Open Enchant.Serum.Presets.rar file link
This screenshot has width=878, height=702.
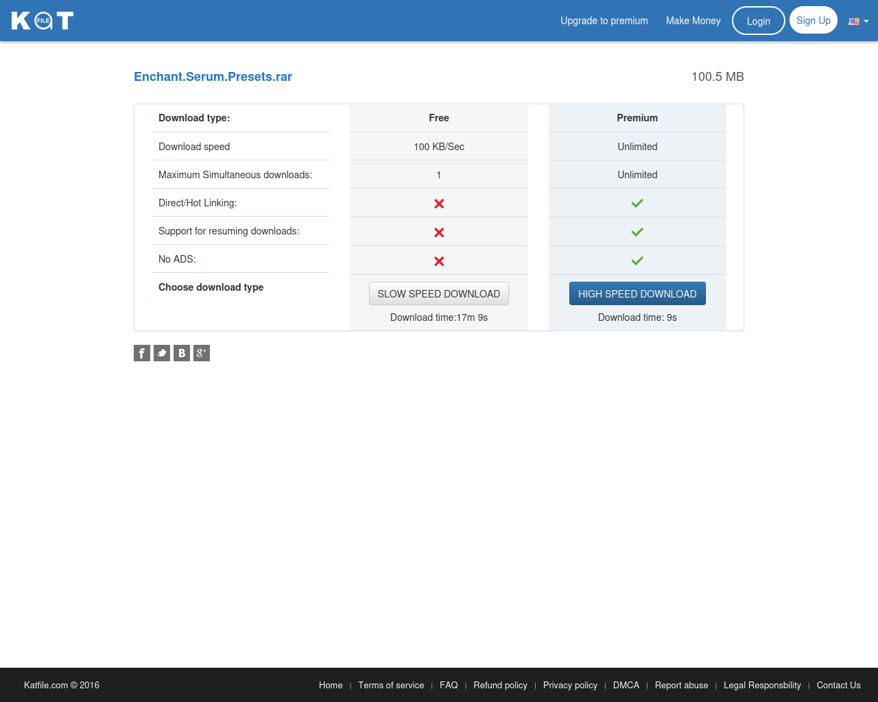[213, 77]
